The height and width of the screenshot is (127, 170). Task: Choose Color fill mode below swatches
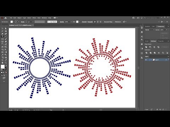click(2, 73)
